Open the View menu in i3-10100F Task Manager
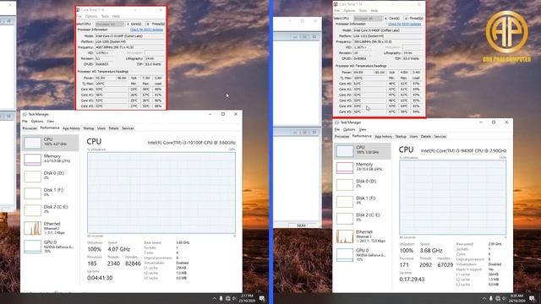 (51, 122)
